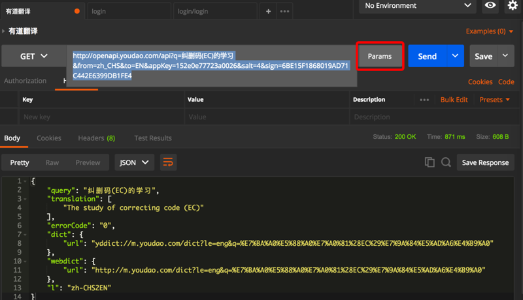The height and width of the screenshot is (300, 523).
Task: Send the request with the Send button
Action: (428, 56)
